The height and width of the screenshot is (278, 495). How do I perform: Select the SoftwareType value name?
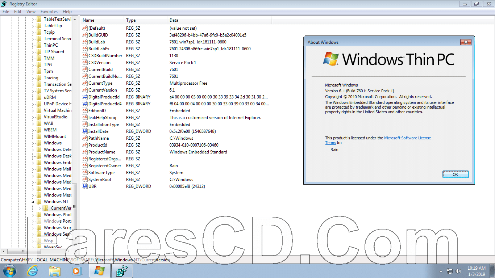[x=101, y=173]
